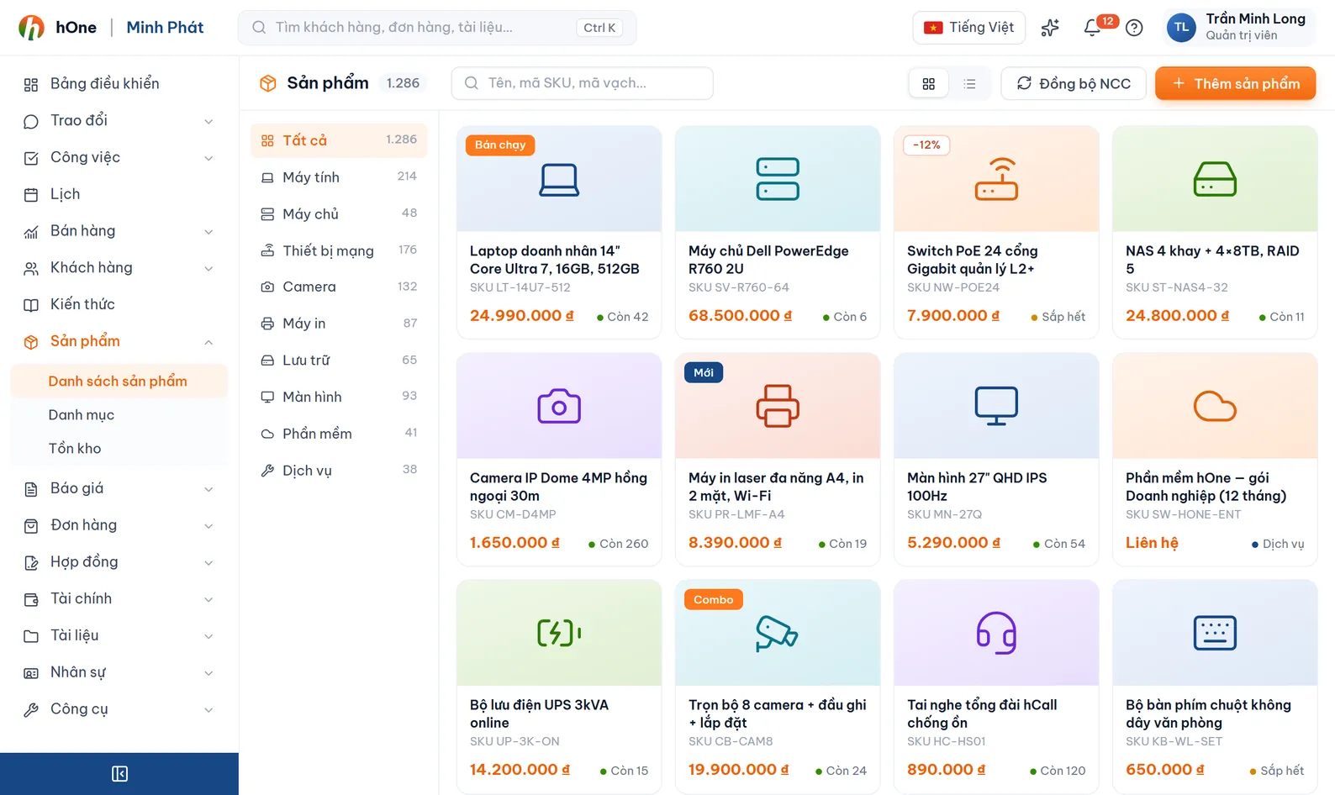Image resolution: width=1335 pixels, height=795 pixels.
Task: Expand the Tài chính menu chevron
Action: coord(208,600)
